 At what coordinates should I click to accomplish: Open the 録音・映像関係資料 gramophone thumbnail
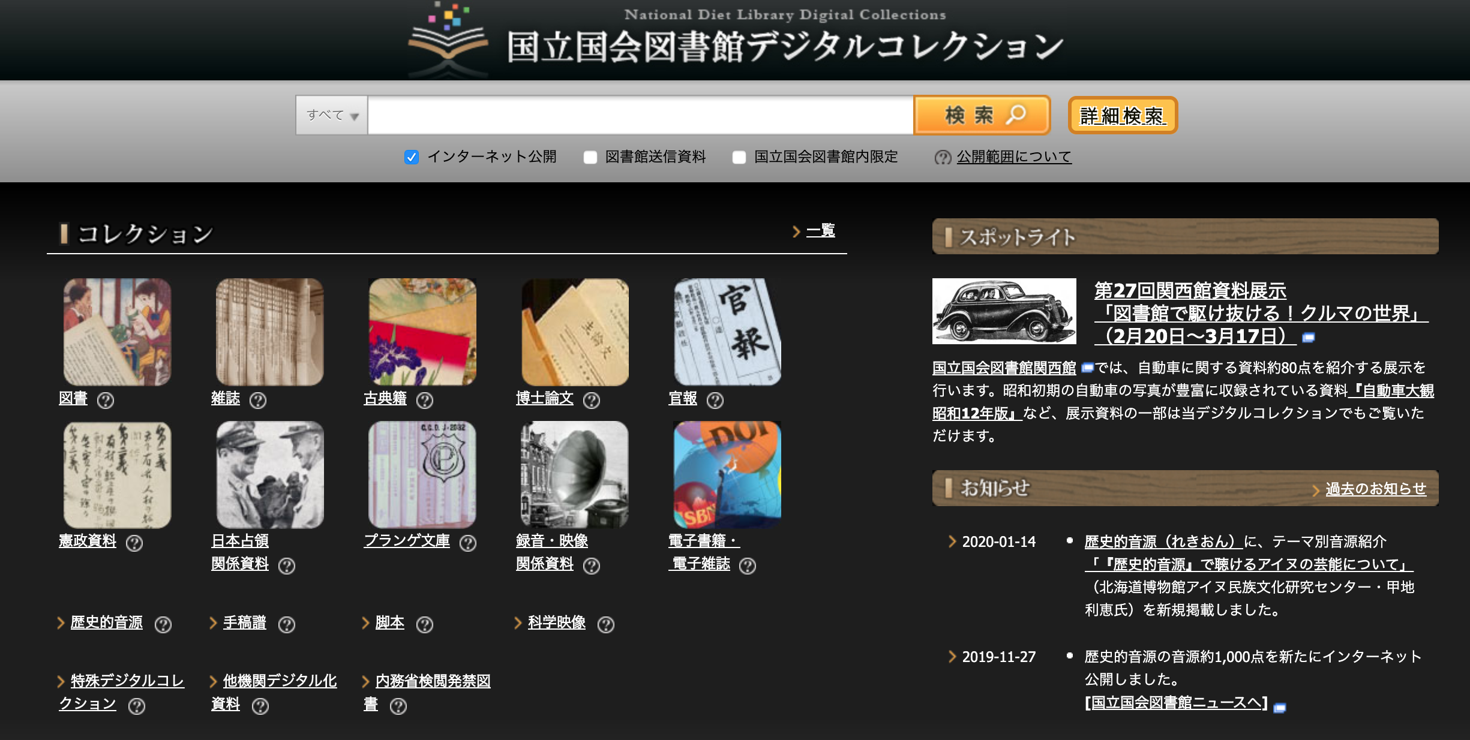point(575,474)
